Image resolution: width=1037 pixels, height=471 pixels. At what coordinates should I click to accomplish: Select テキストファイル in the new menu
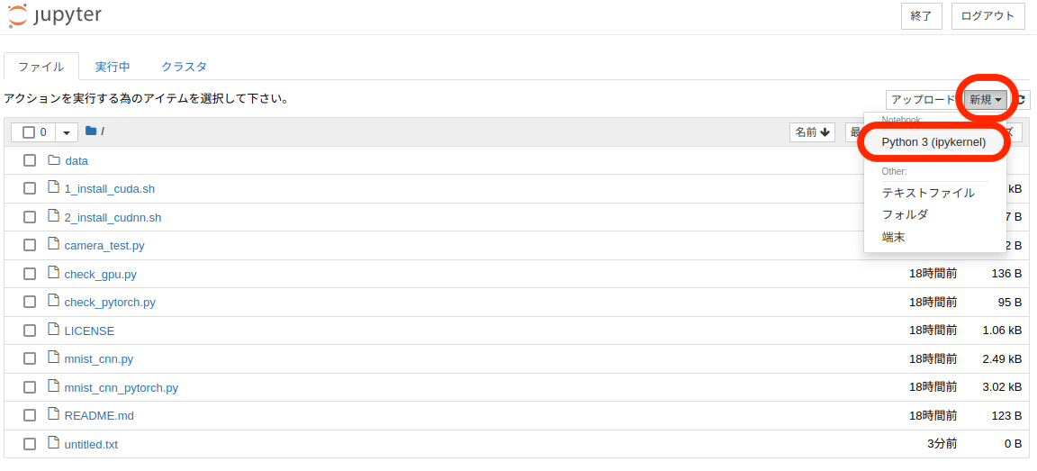(x=928, y=193)
